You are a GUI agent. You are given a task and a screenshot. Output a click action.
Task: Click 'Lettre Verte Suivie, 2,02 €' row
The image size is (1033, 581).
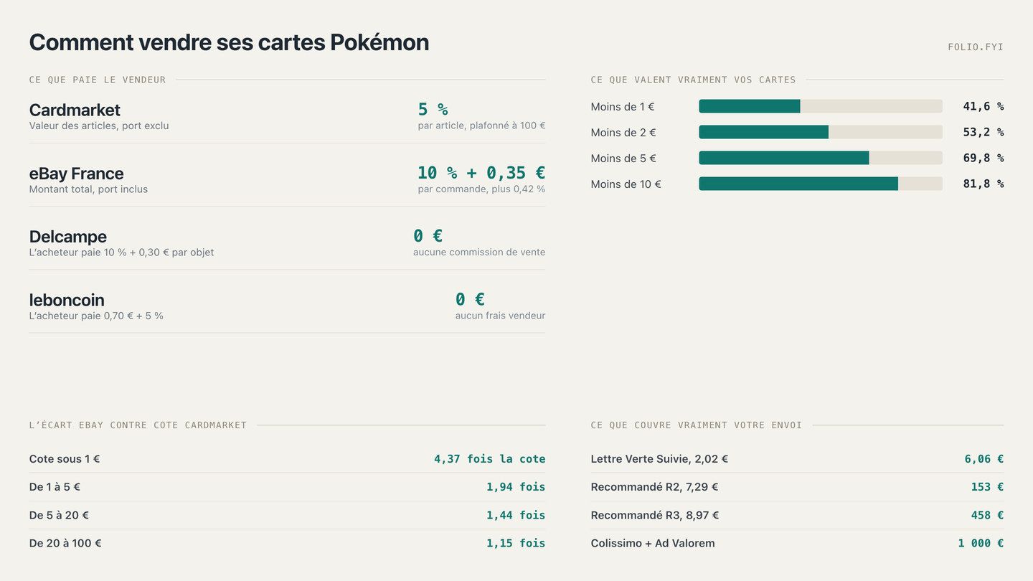(797, 459)
